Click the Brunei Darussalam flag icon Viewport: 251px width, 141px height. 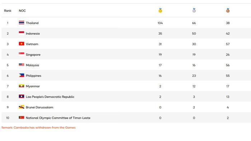[22, 107]
